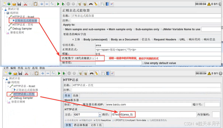Open 帮助 menu
The image size is (223, 128).
pos(42,68)
